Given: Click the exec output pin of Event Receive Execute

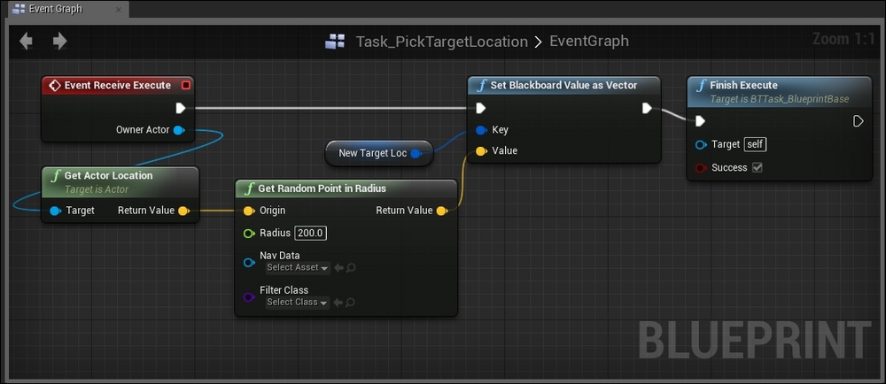Looking at the screenshot, I should 180,108.
